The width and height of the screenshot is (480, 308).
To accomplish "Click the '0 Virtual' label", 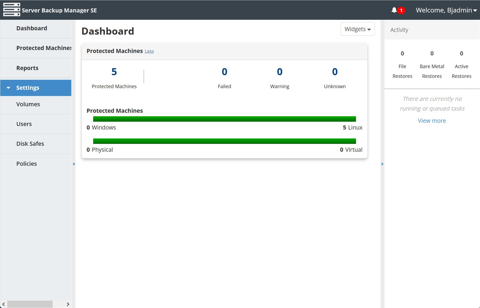I will pos(351,150).
